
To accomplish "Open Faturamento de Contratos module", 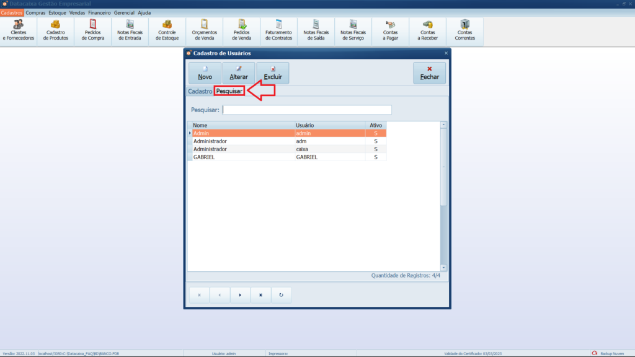I will point(278,30).
